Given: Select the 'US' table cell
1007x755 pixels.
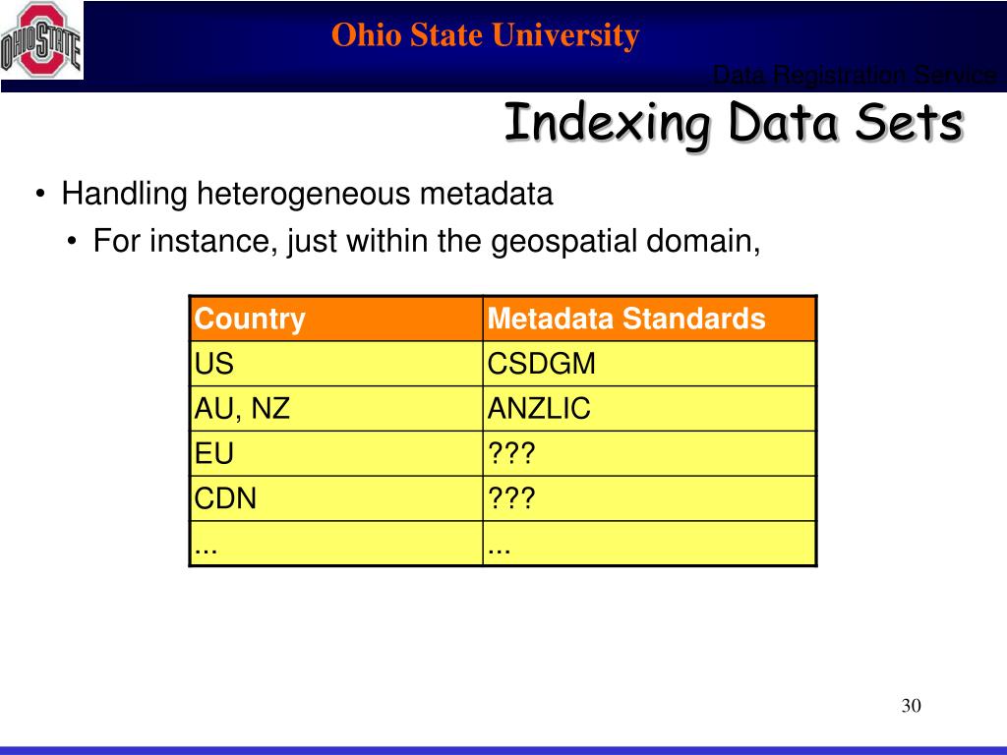Looking at the screenshot, I should pos(336,364).
